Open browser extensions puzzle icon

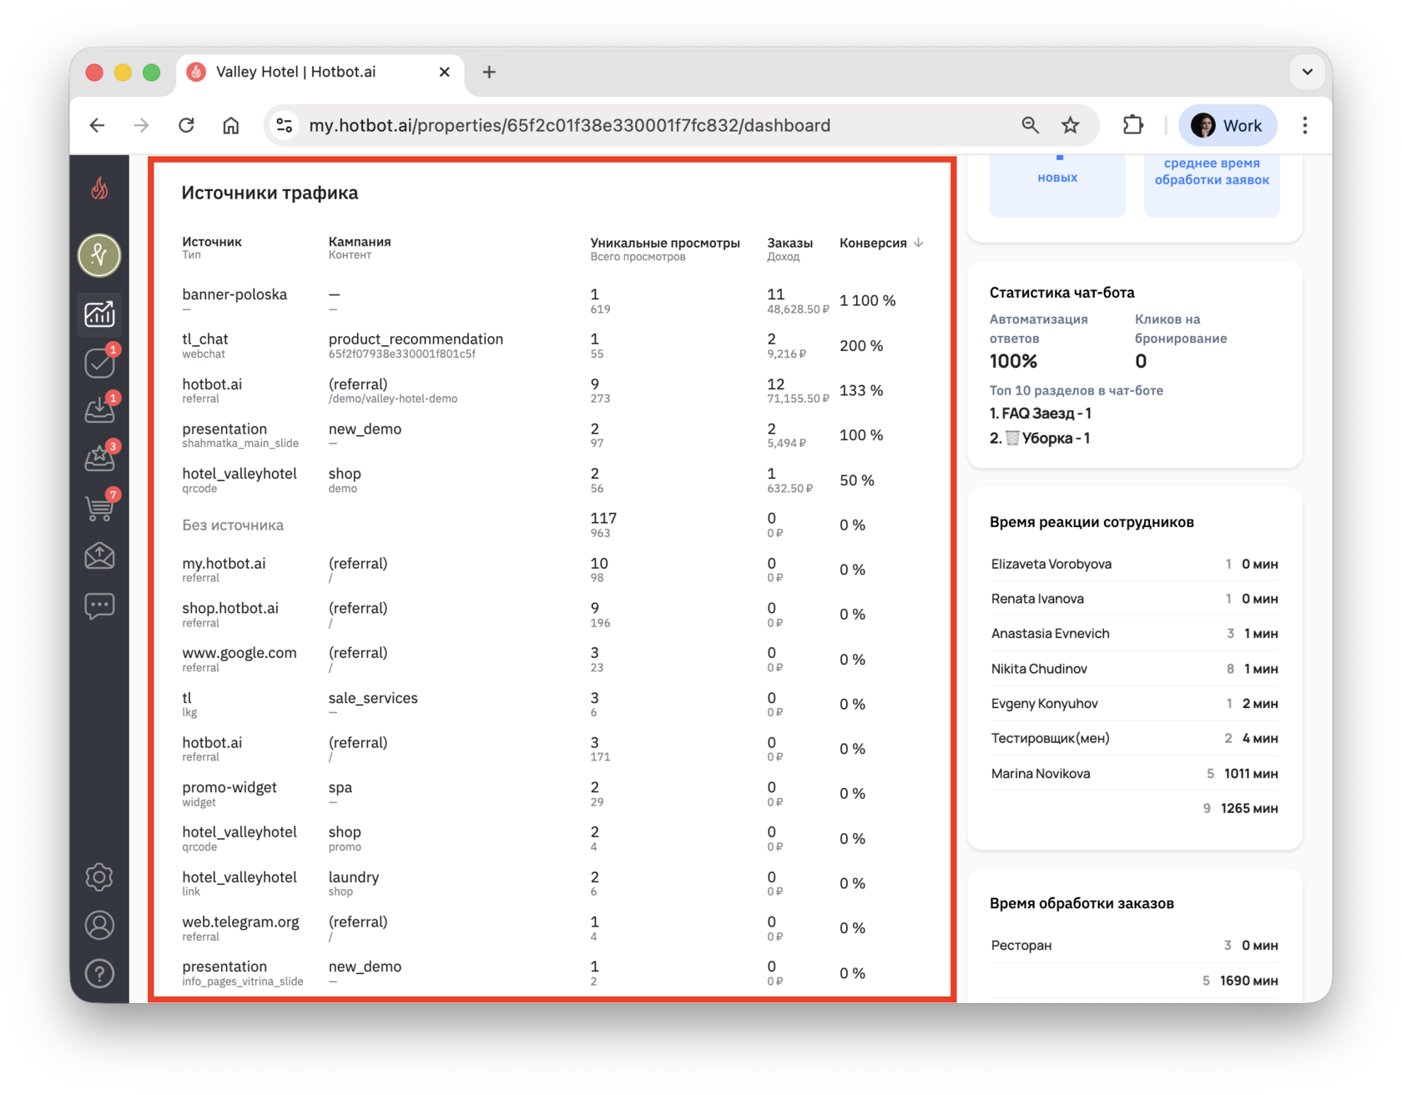tap(1132, 126)
